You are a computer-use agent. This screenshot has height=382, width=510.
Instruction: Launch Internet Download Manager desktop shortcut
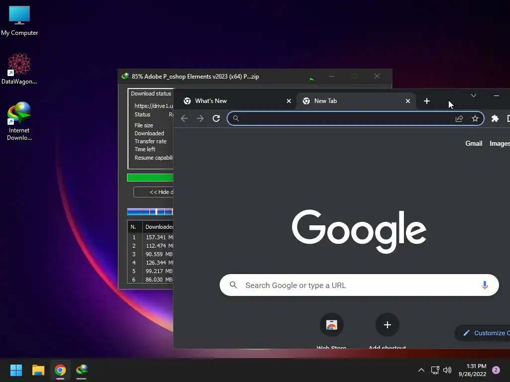point(19,121)
